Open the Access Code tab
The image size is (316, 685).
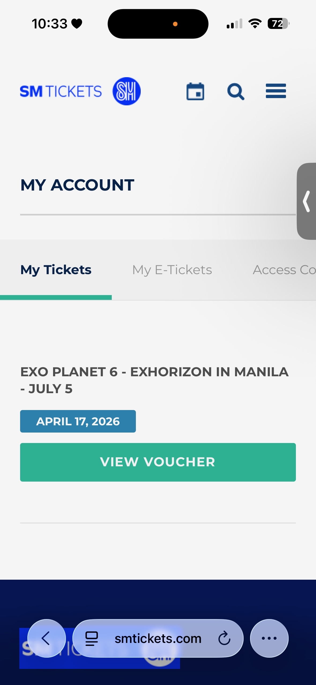click(x=284, y=270)
